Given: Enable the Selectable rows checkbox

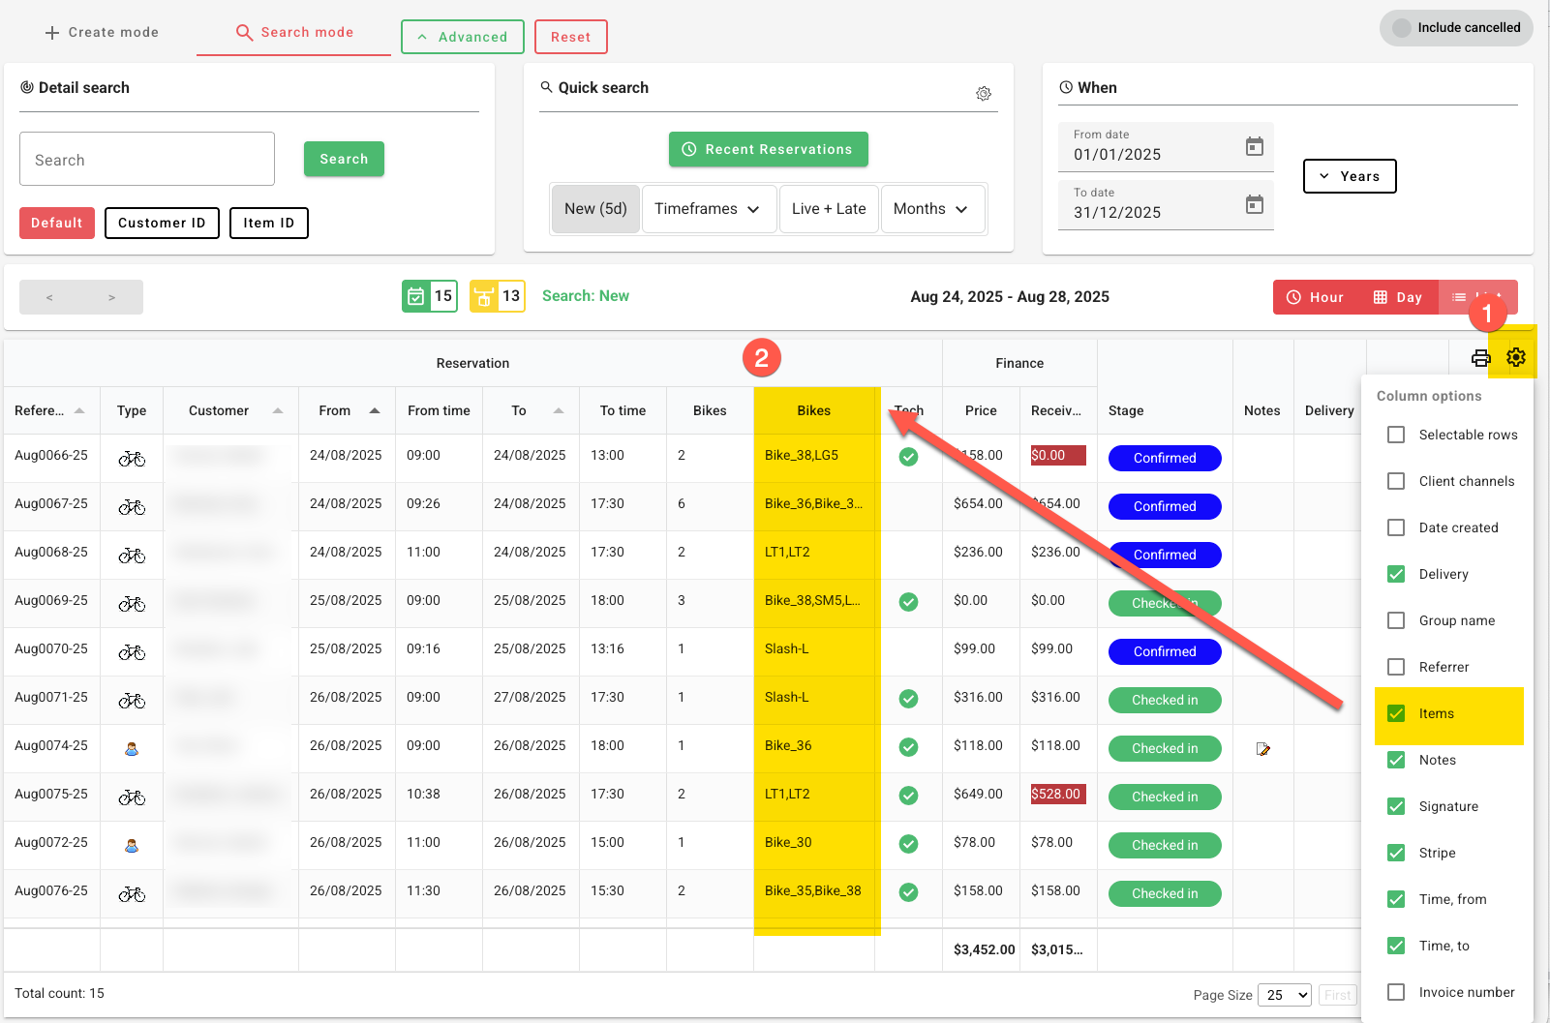Looking at the screenshot, I should pyautogui.click(x=1396, y=435).
